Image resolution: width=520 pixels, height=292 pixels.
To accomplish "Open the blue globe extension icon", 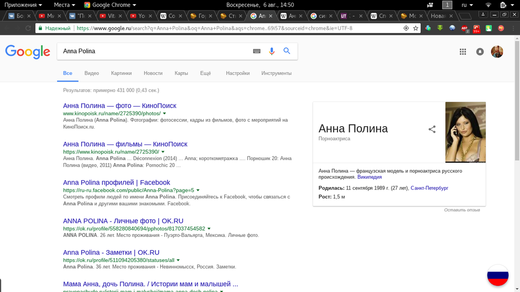I will click(452, 28).
